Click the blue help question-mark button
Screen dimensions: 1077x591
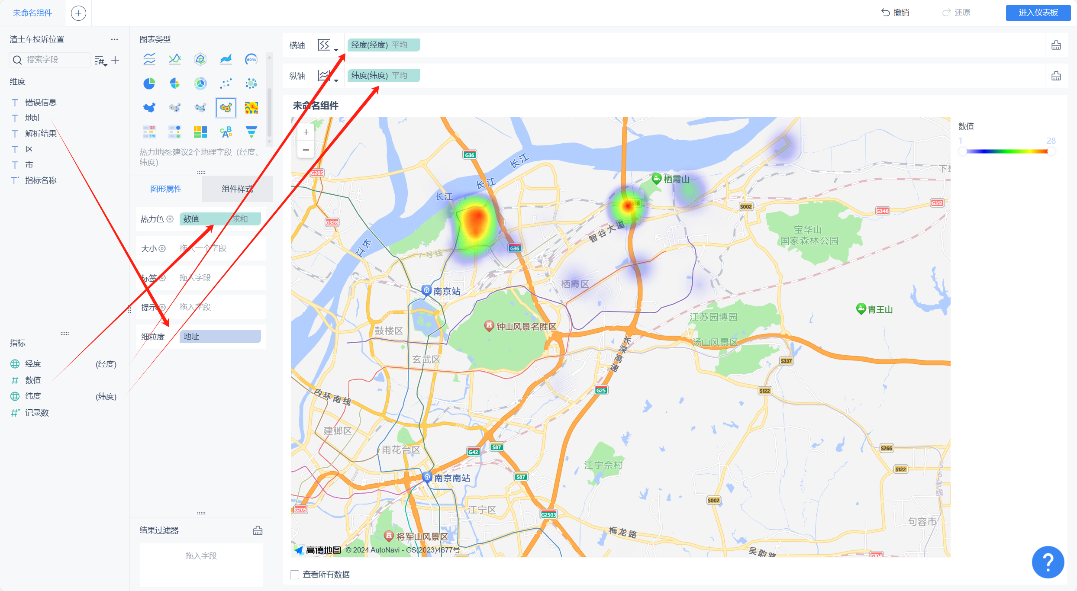point(1048,562)
